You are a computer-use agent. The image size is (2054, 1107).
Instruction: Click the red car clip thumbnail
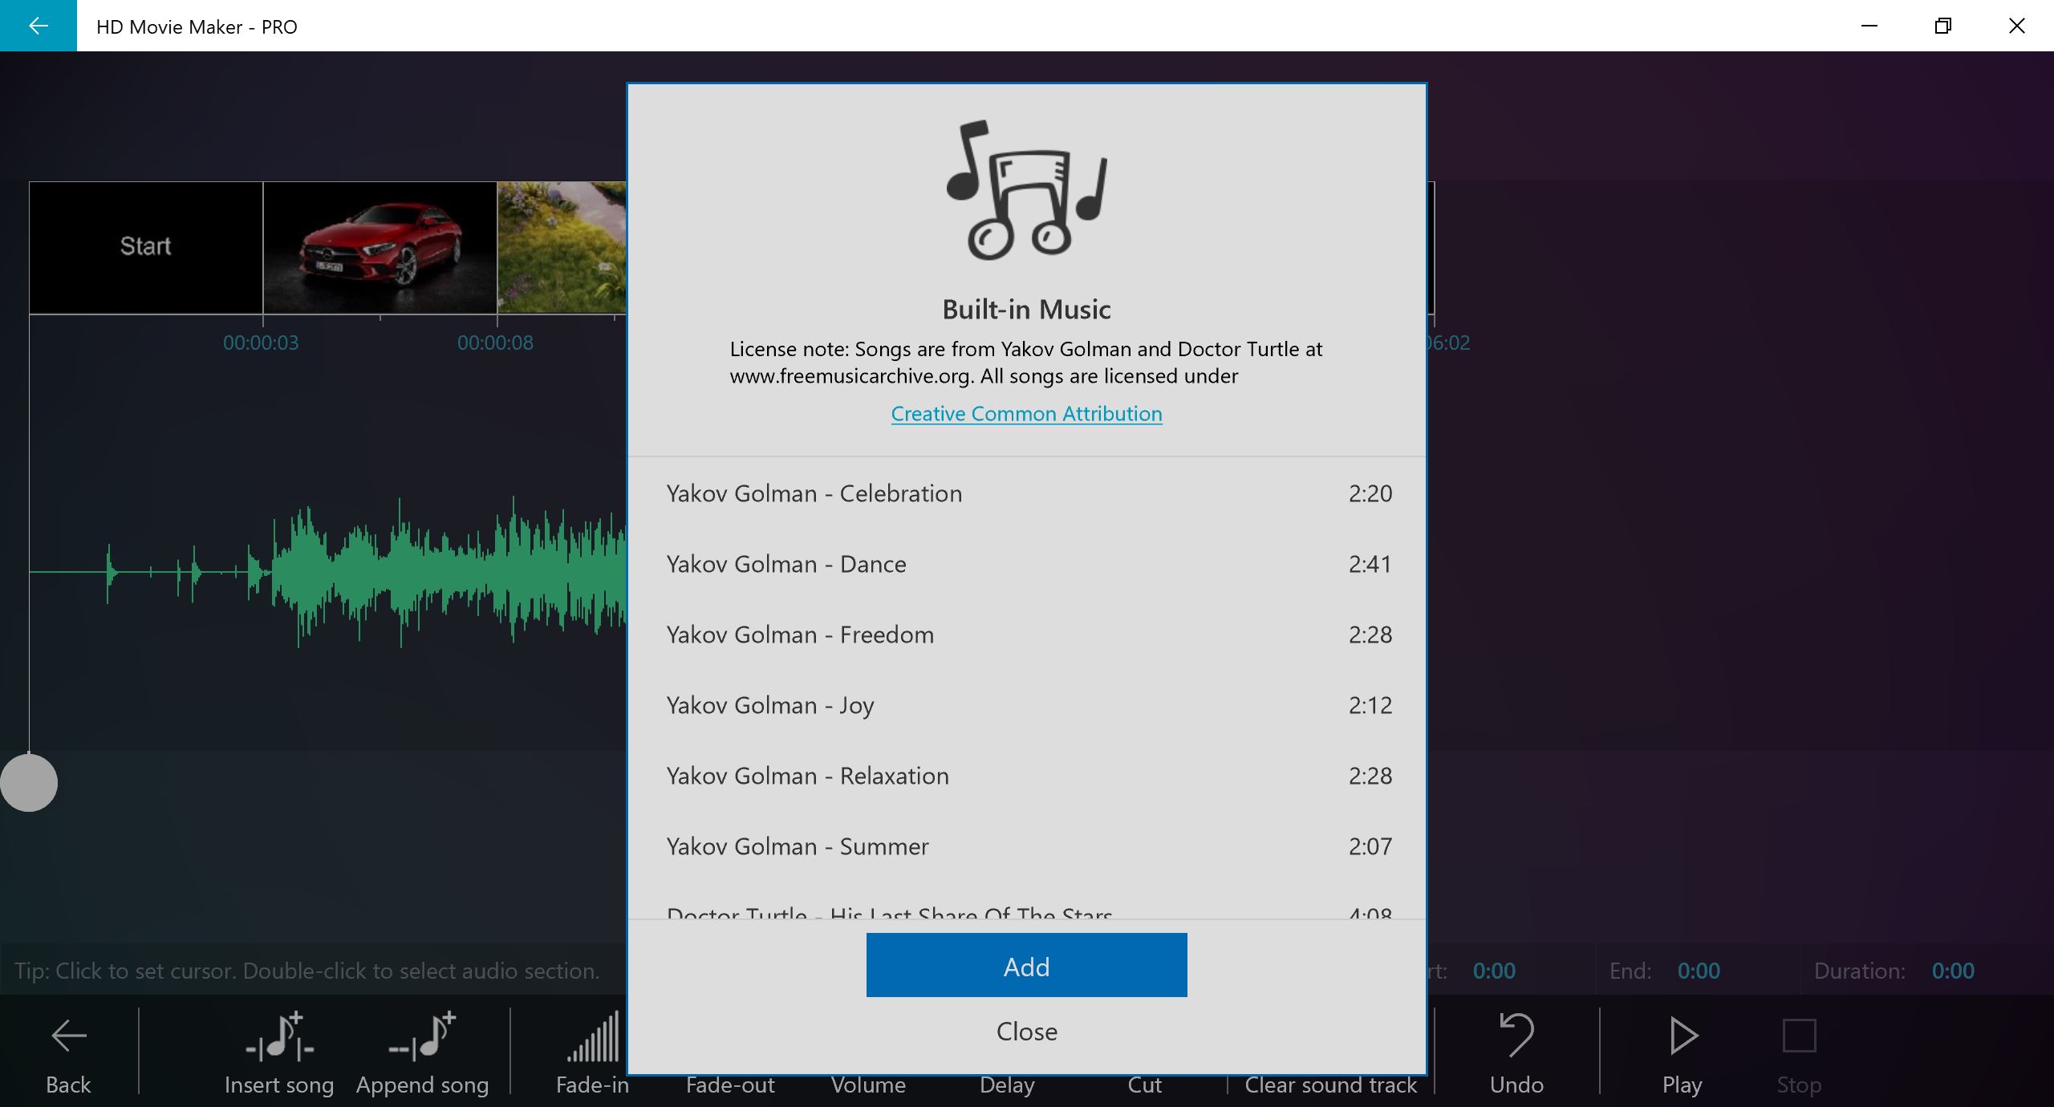pyautogui.click(x=380, y=247)
